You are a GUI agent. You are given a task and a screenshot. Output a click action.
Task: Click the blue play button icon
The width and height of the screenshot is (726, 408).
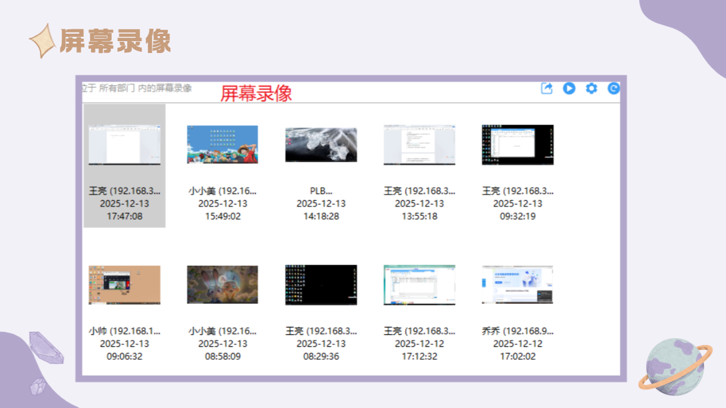click(569, 89)
